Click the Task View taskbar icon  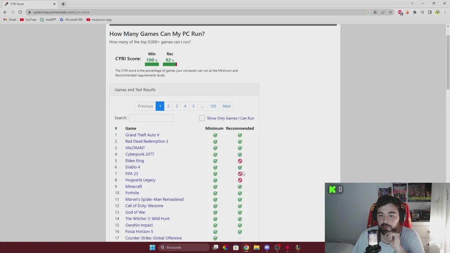(216, 247)
